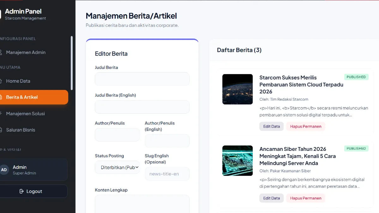379x213 pixels.
Task: Click the title "Ancaman Siber Tahun 2026 Meningkat Tajam"
Action: click(x=298, y=156)
